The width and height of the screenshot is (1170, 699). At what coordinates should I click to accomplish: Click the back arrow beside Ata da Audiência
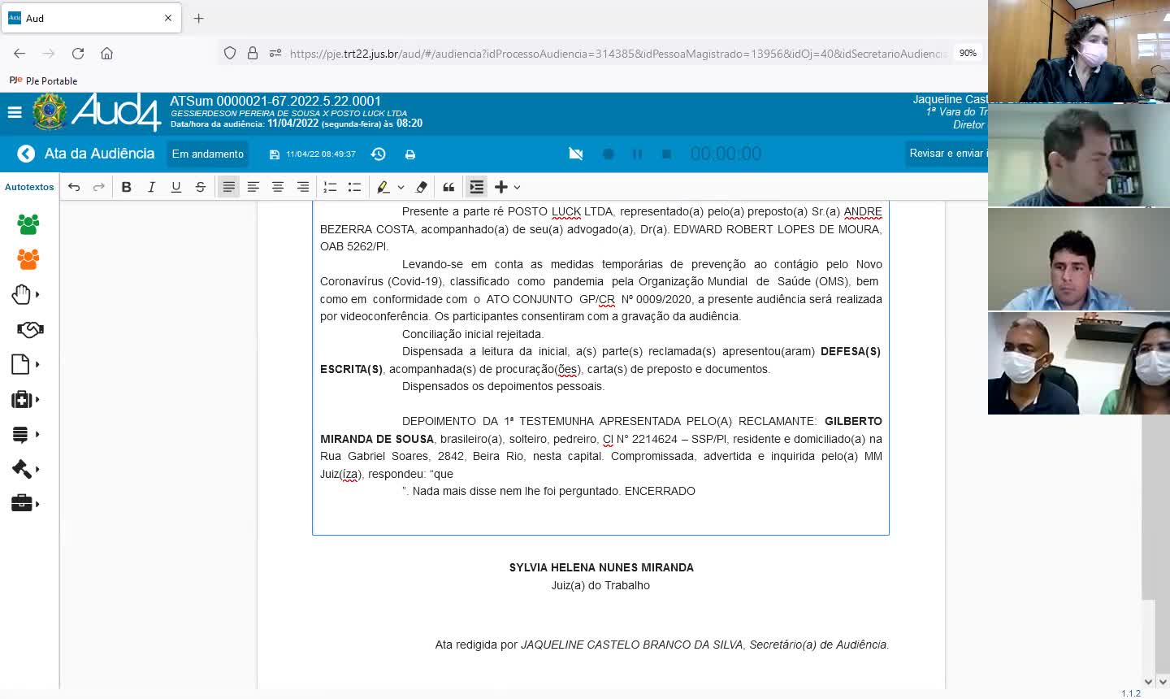point(26,154)
